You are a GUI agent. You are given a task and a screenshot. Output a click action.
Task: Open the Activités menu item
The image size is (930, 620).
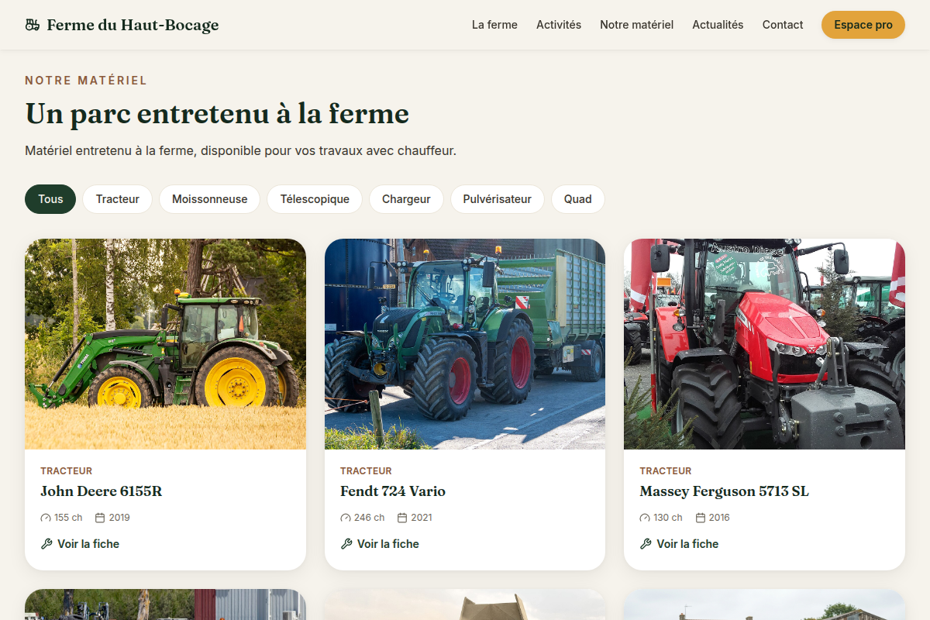(x=559, y=25)
